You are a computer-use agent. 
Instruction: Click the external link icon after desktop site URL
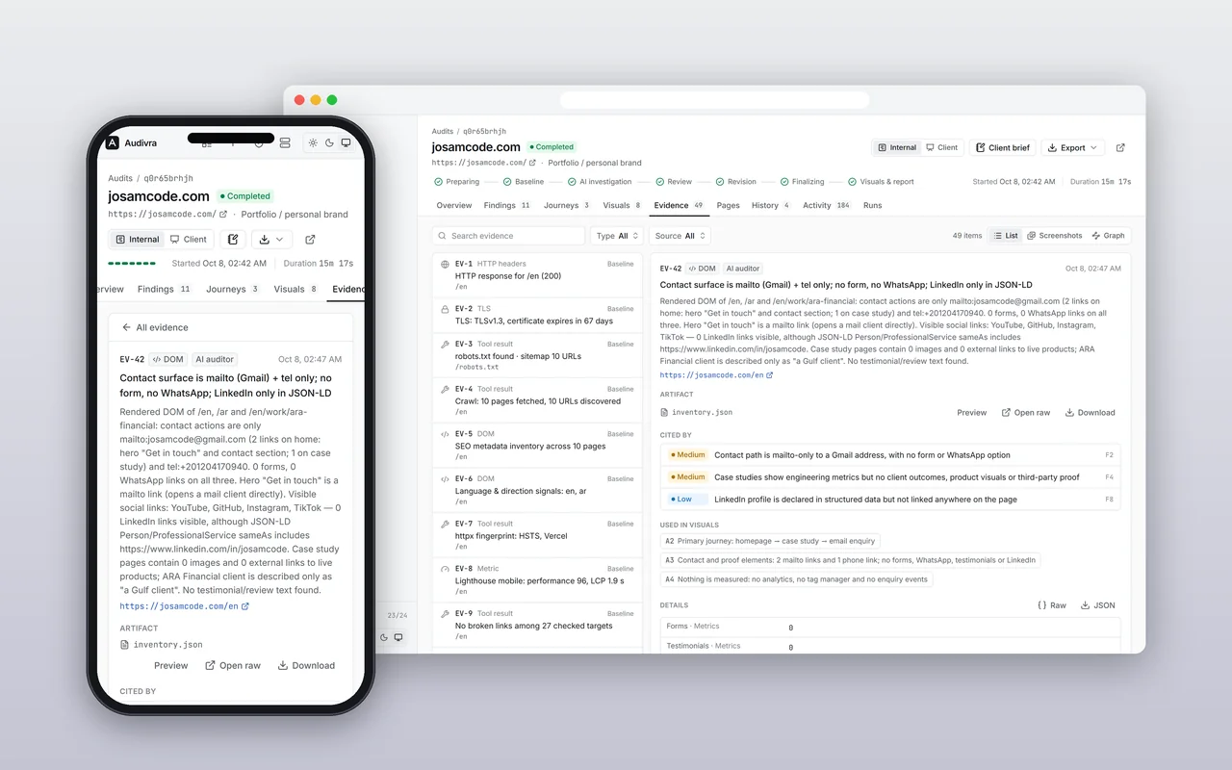coord(532,163)
